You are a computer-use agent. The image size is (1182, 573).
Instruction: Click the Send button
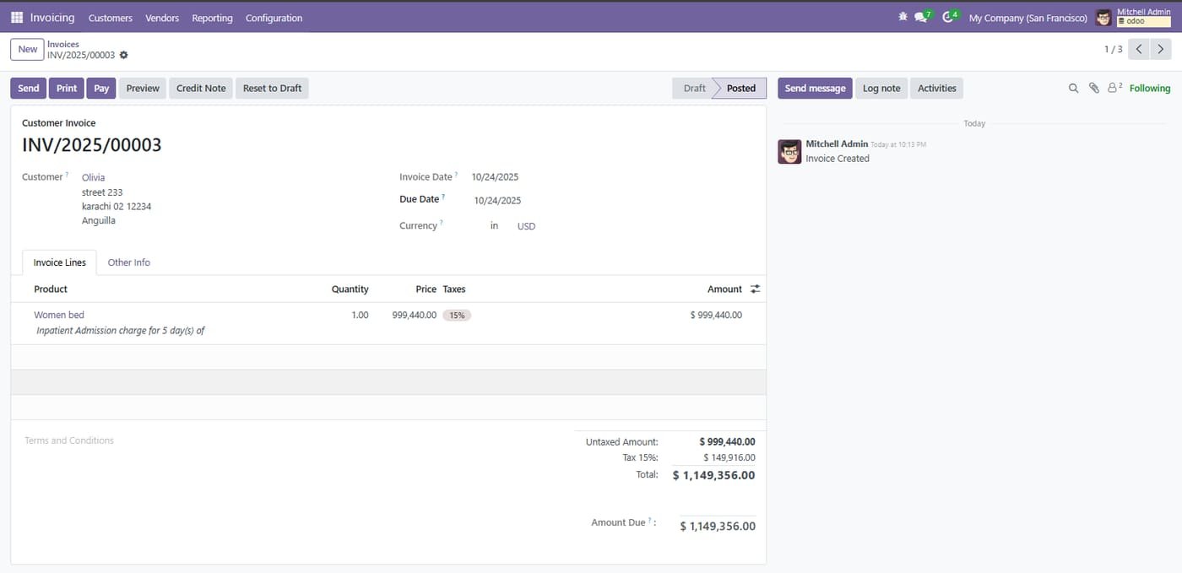pos(29,88)
